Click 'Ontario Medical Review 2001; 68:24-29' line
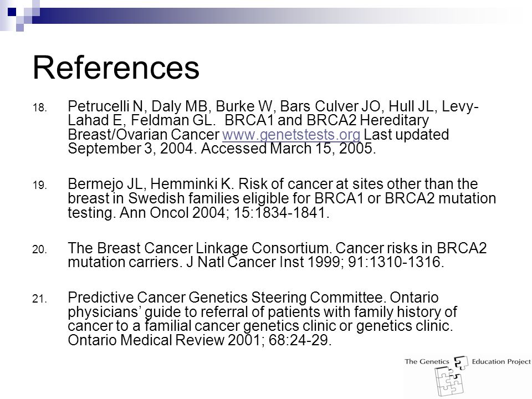The image size is (532, 399). coord(199,340)
